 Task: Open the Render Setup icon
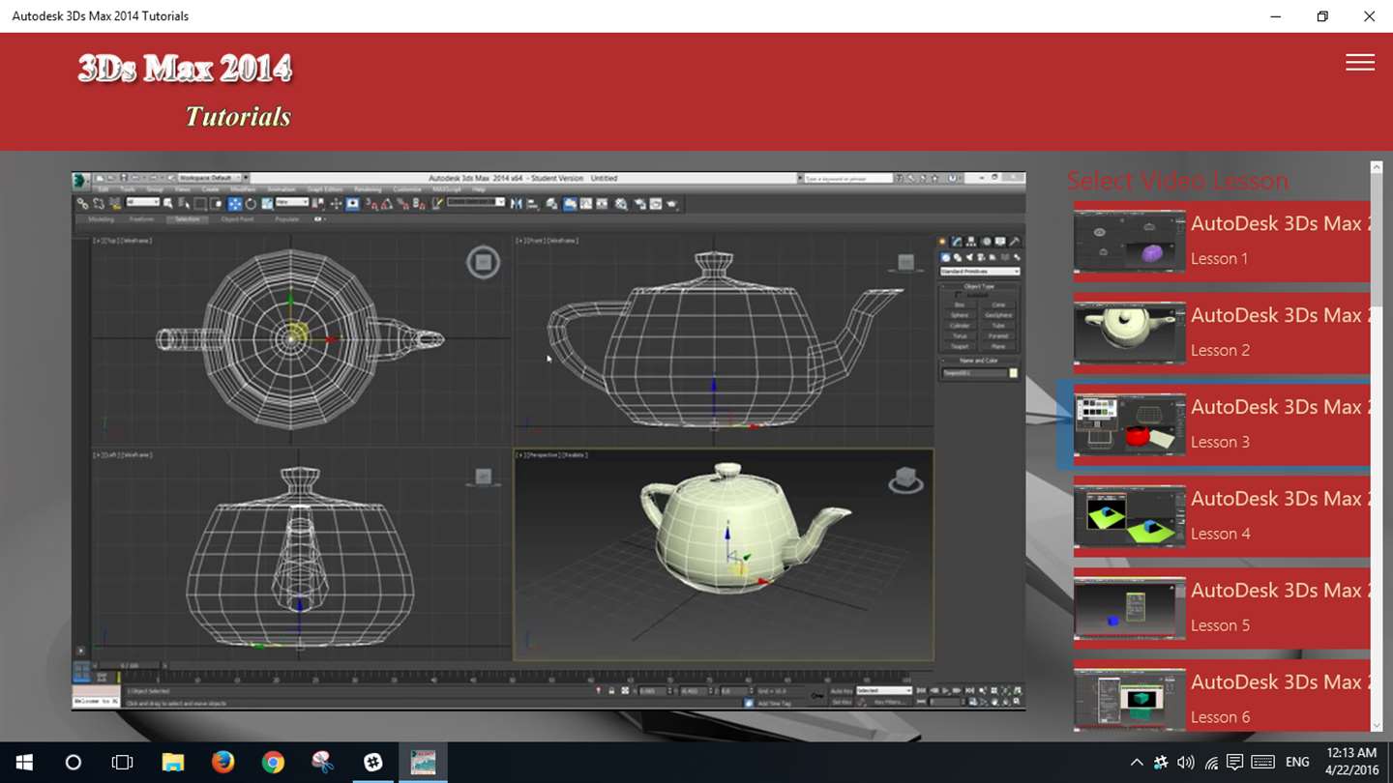click(x=639, y=204)
